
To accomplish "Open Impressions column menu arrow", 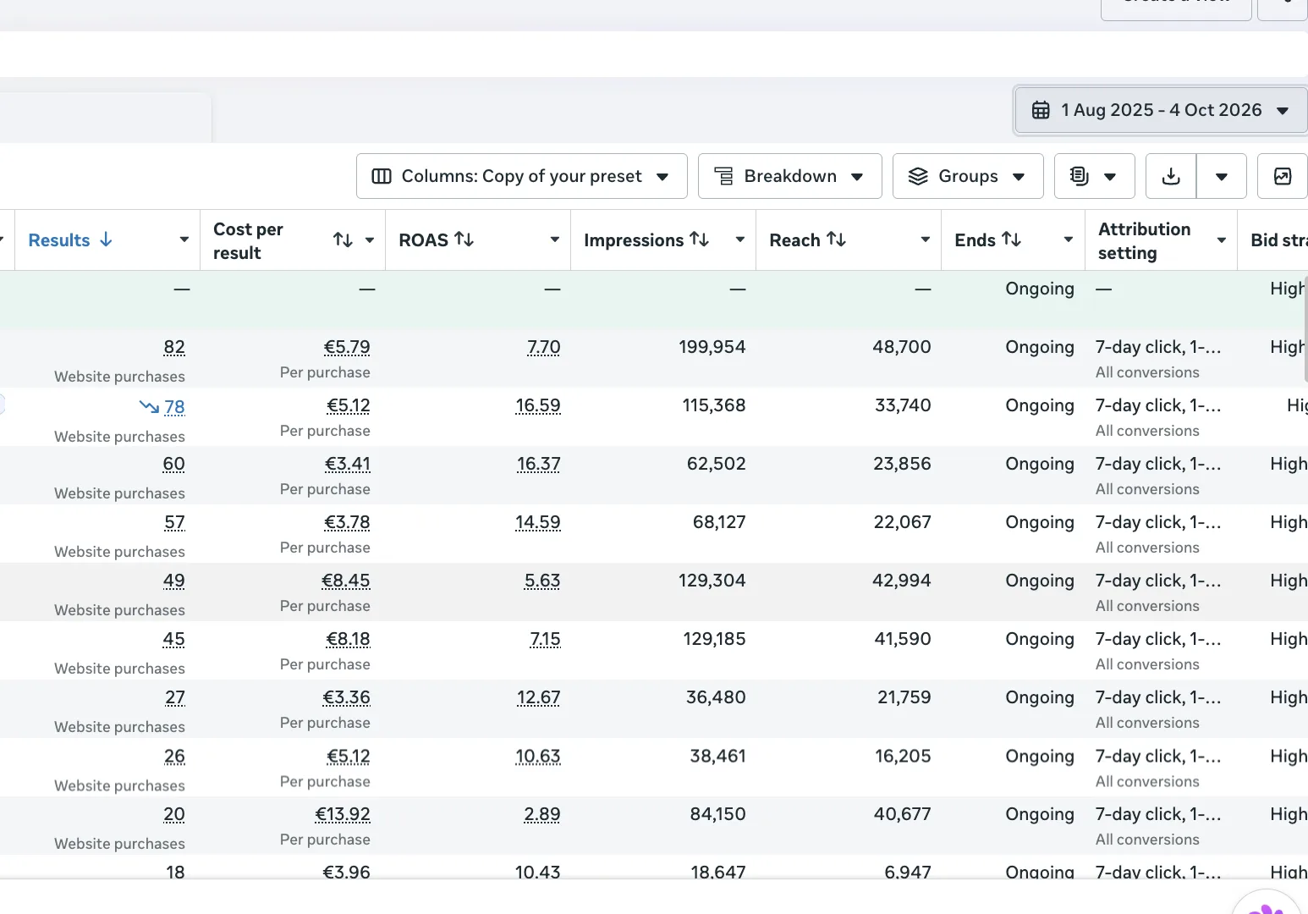I will 739,240.
